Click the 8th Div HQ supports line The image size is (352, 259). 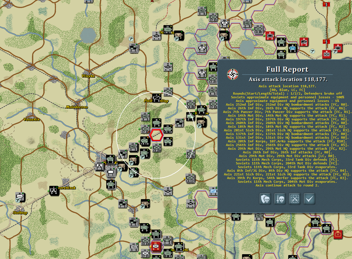coord(287,171)
